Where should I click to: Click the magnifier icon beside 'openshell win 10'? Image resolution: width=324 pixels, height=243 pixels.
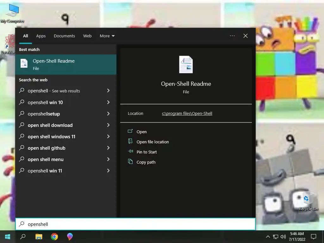[x=22, y=102]
